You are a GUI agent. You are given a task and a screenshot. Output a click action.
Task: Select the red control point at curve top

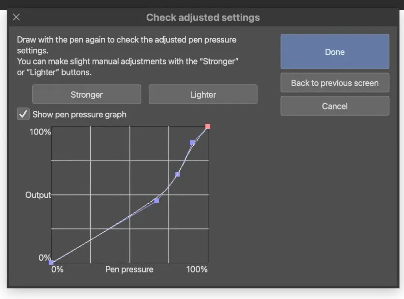[x=208, y=126]
